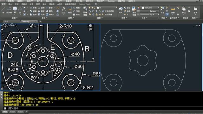Click the Fillet (圓角) tool
203x114 pixels.
(x=49, y=11)
